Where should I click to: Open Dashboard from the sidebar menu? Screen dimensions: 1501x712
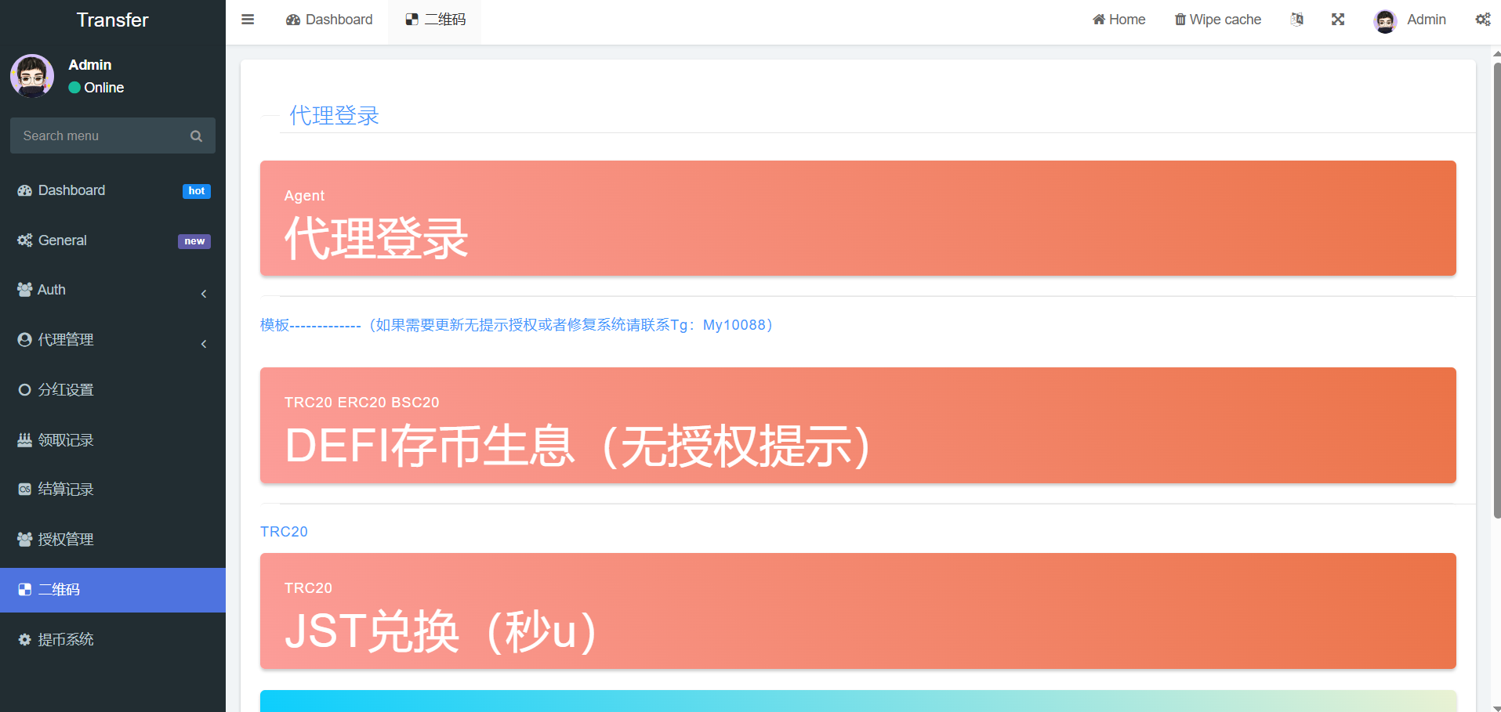point(113,190)
